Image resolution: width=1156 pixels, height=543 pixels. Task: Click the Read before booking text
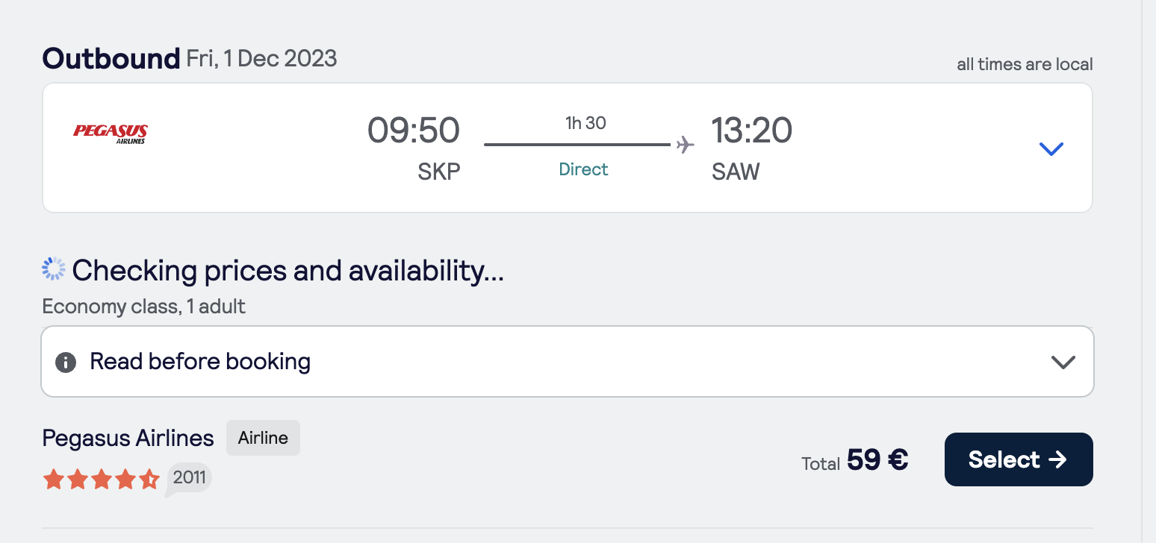tap(200, 362)
